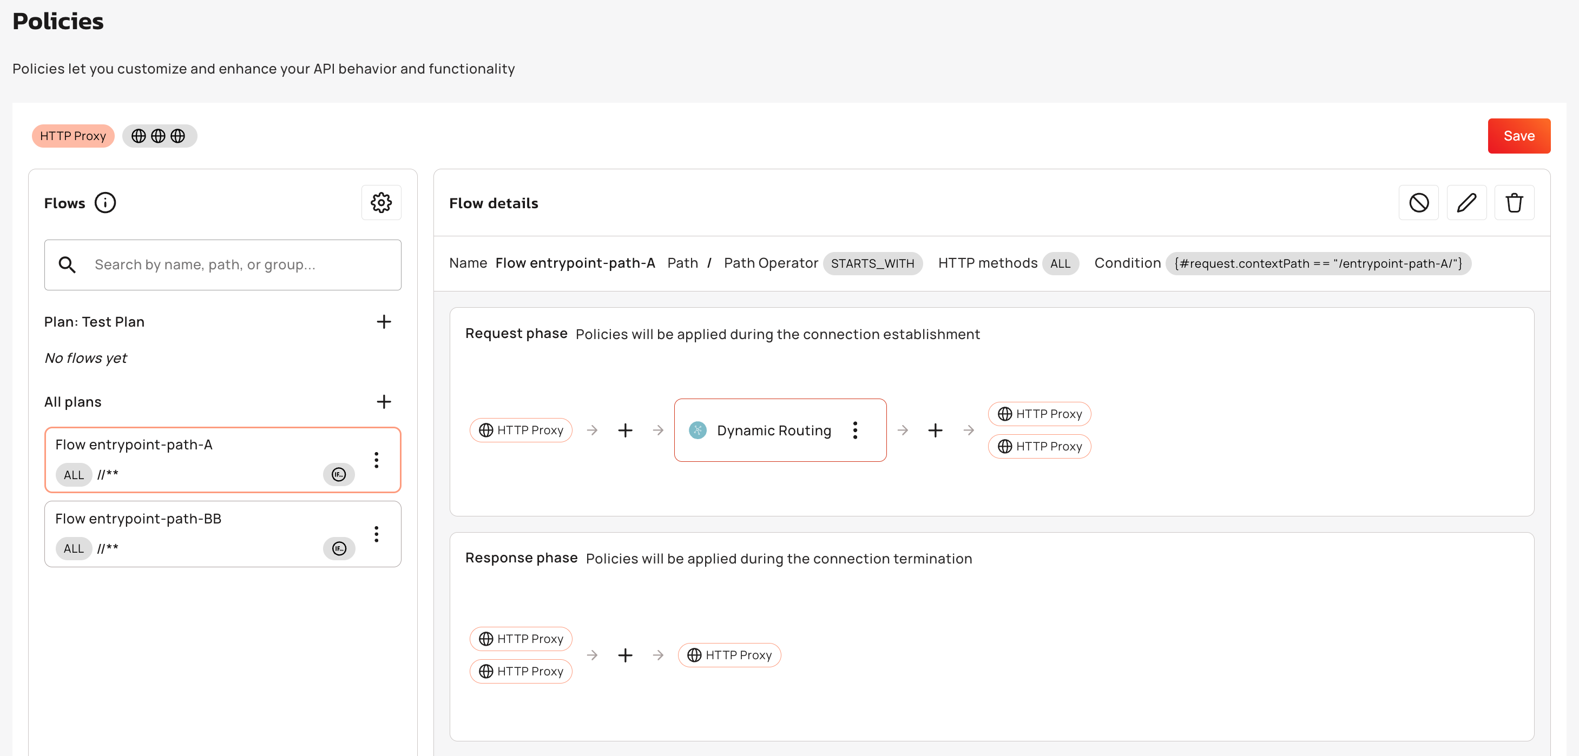The image size is (1579, 756).
Task: Open the flows settings gear
Action: (380, 203)
